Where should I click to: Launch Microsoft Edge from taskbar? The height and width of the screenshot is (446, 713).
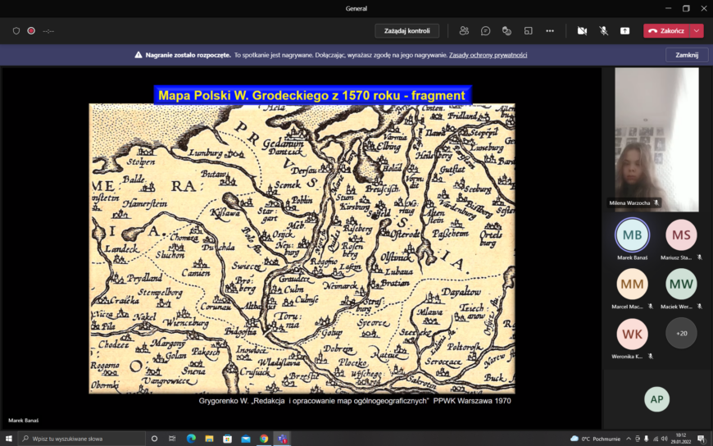tap(191, 439)
